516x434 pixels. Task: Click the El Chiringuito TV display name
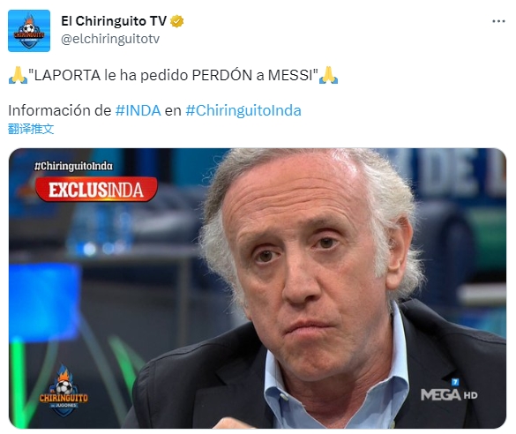pos(114,21)
